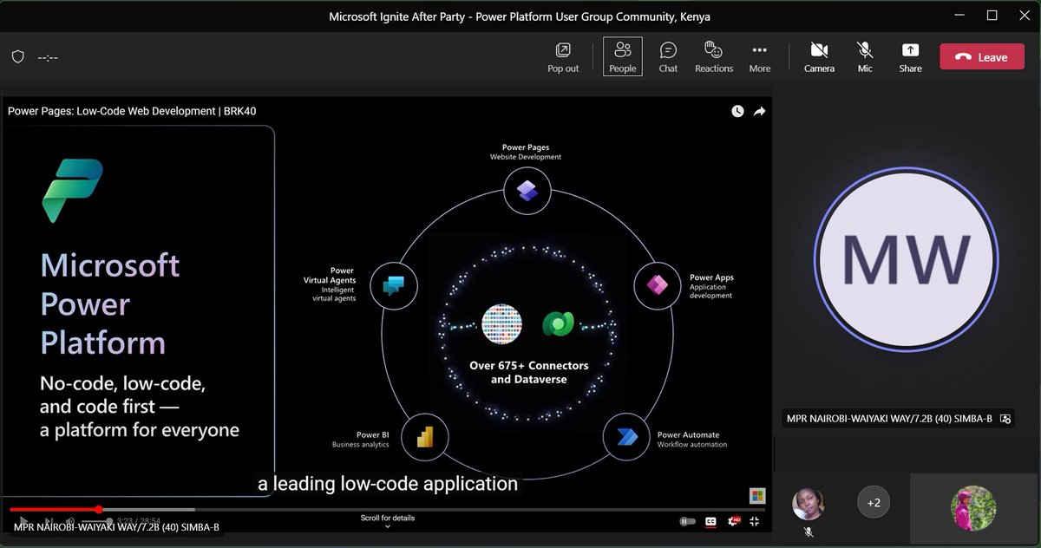Click the Power Apps icon
Viewport: 1041px width, 548px height.
pyautogui.click(x=658, y=284)
